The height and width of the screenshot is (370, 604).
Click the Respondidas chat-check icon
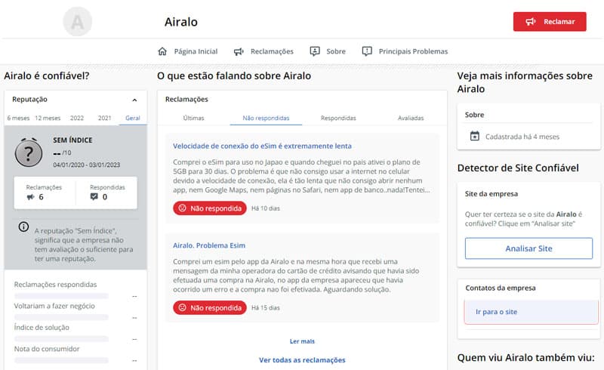94,196
